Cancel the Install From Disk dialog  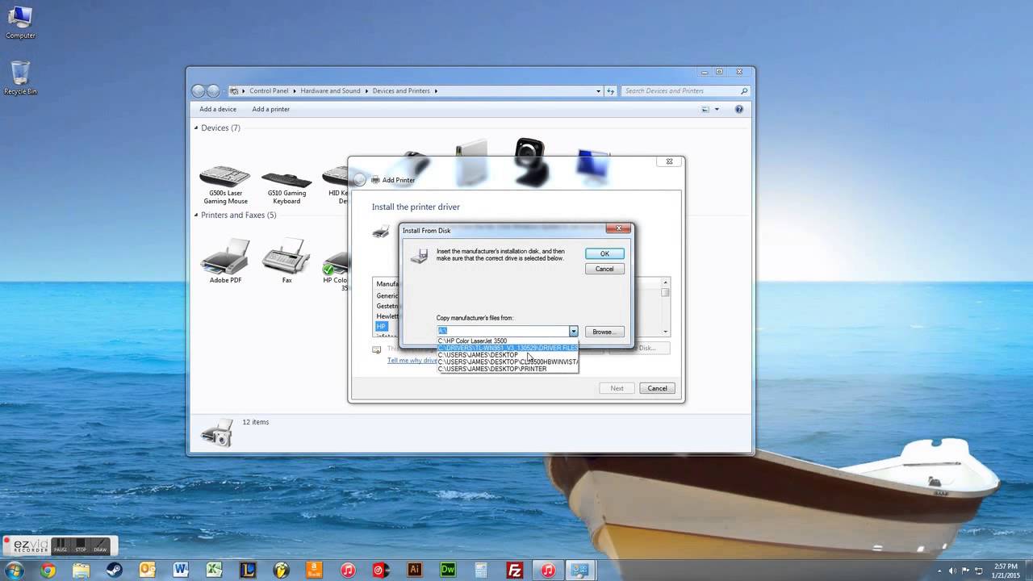604,269
